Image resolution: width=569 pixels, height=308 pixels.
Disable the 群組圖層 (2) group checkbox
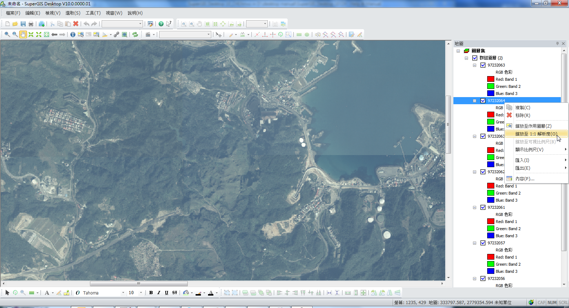click(475, 58)
